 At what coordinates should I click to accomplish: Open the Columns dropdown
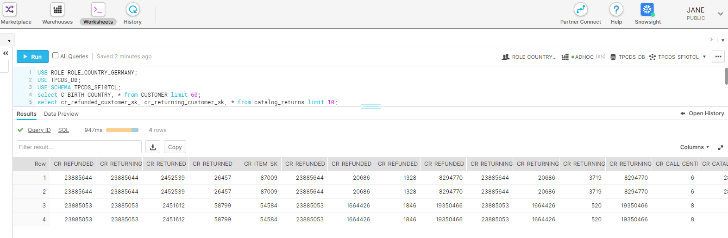pos(695,147)
